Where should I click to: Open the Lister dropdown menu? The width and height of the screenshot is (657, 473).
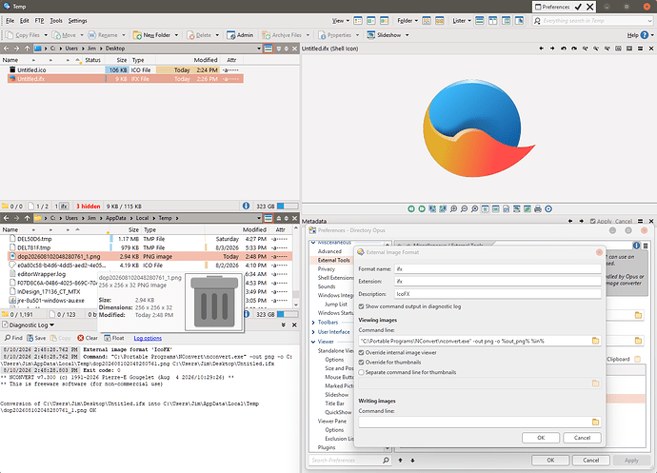(462, 21)
